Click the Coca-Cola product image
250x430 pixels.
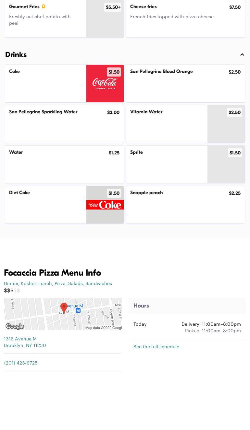coord(105,84)
